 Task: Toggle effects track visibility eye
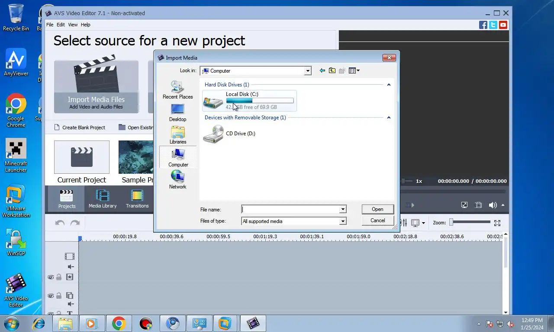(x=51, y=278)
